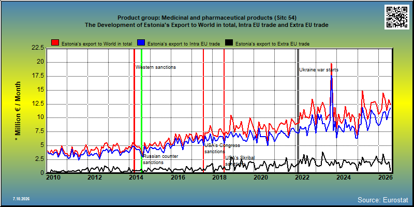Click the 12.5 y-axis value
This screenshot has height=207, width=414.
[37, 104]
